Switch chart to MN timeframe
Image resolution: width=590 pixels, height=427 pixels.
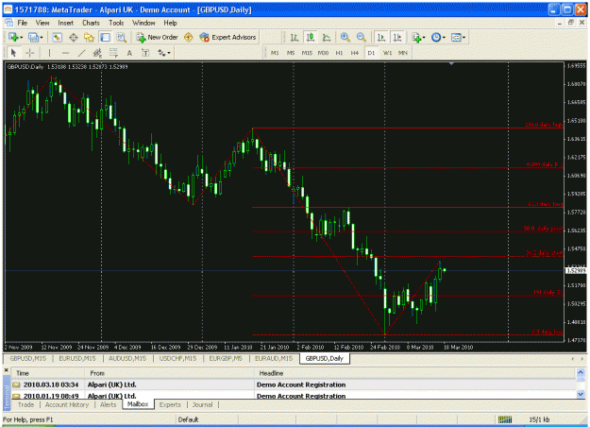(403, 53)
